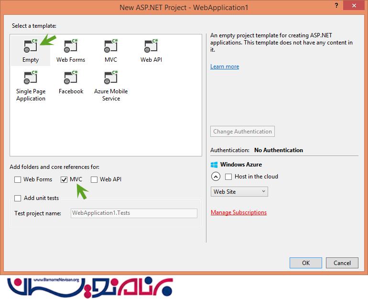
Task: Tick the Add unit tests checkbox
Action: [x=18, y=198]
